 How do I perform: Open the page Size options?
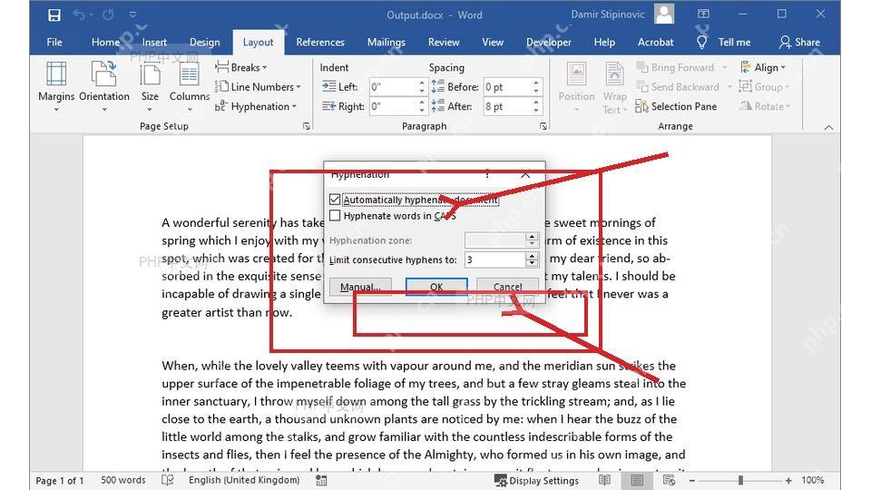[150, 87]
